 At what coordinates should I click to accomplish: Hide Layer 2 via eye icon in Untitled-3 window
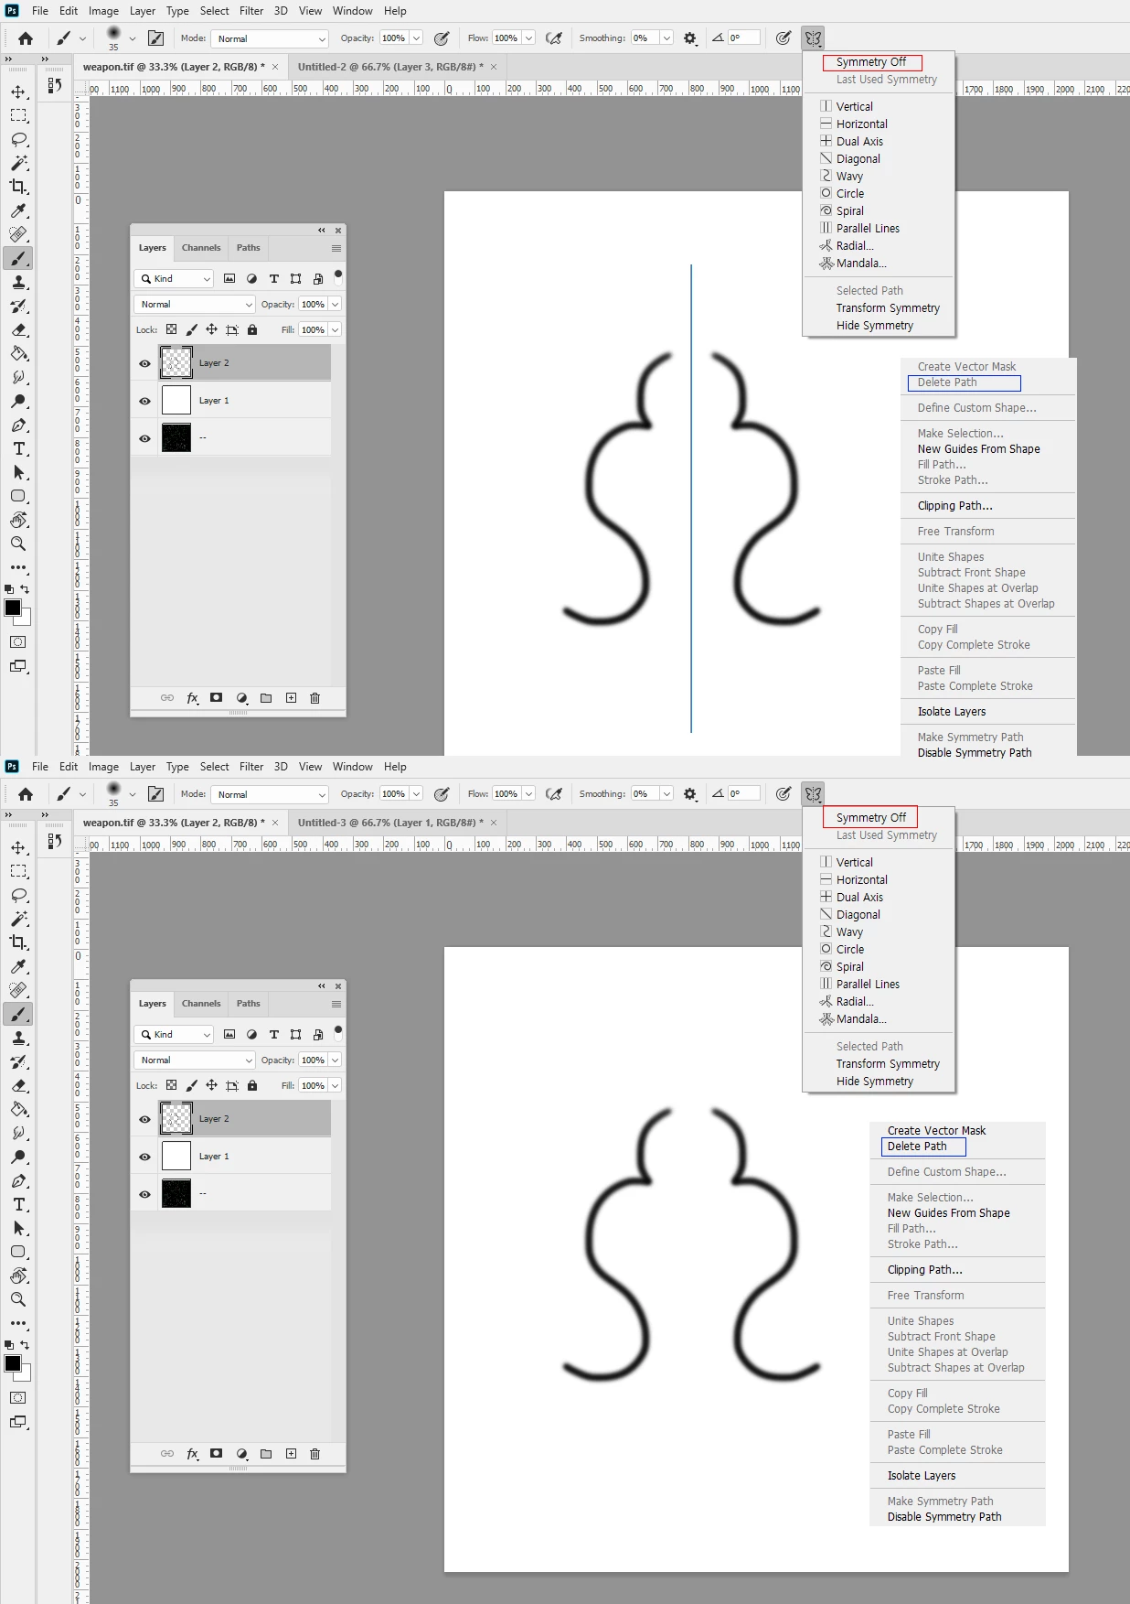tap(144, 1119)
